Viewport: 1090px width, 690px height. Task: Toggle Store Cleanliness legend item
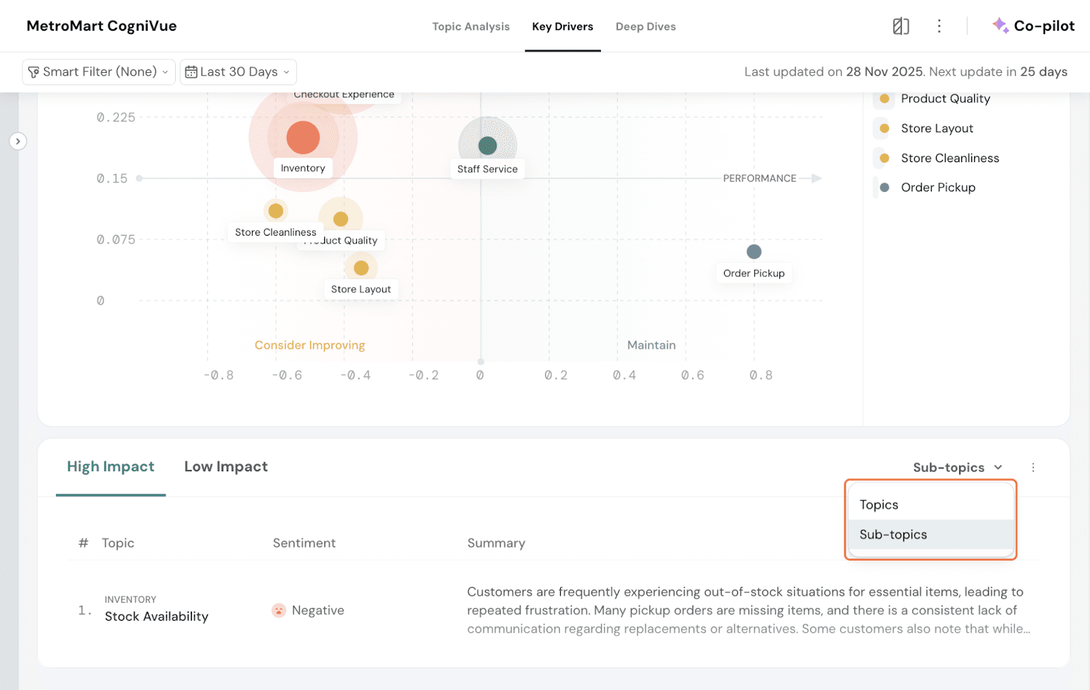[949, 158]
